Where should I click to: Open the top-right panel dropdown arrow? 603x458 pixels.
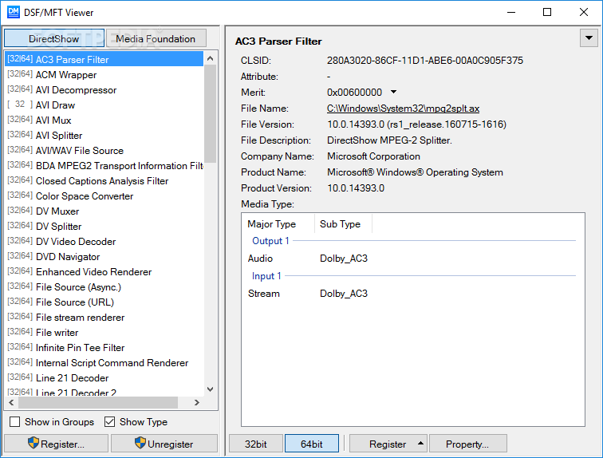(589, 38)
